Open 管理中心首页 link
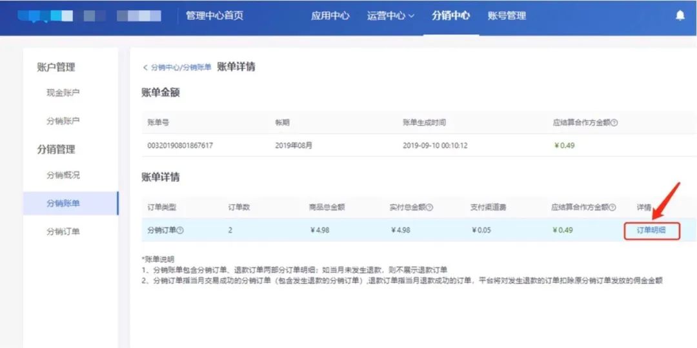 215,15
